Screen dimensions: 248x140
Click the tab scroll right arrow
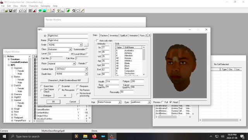[x=149, y=35]
